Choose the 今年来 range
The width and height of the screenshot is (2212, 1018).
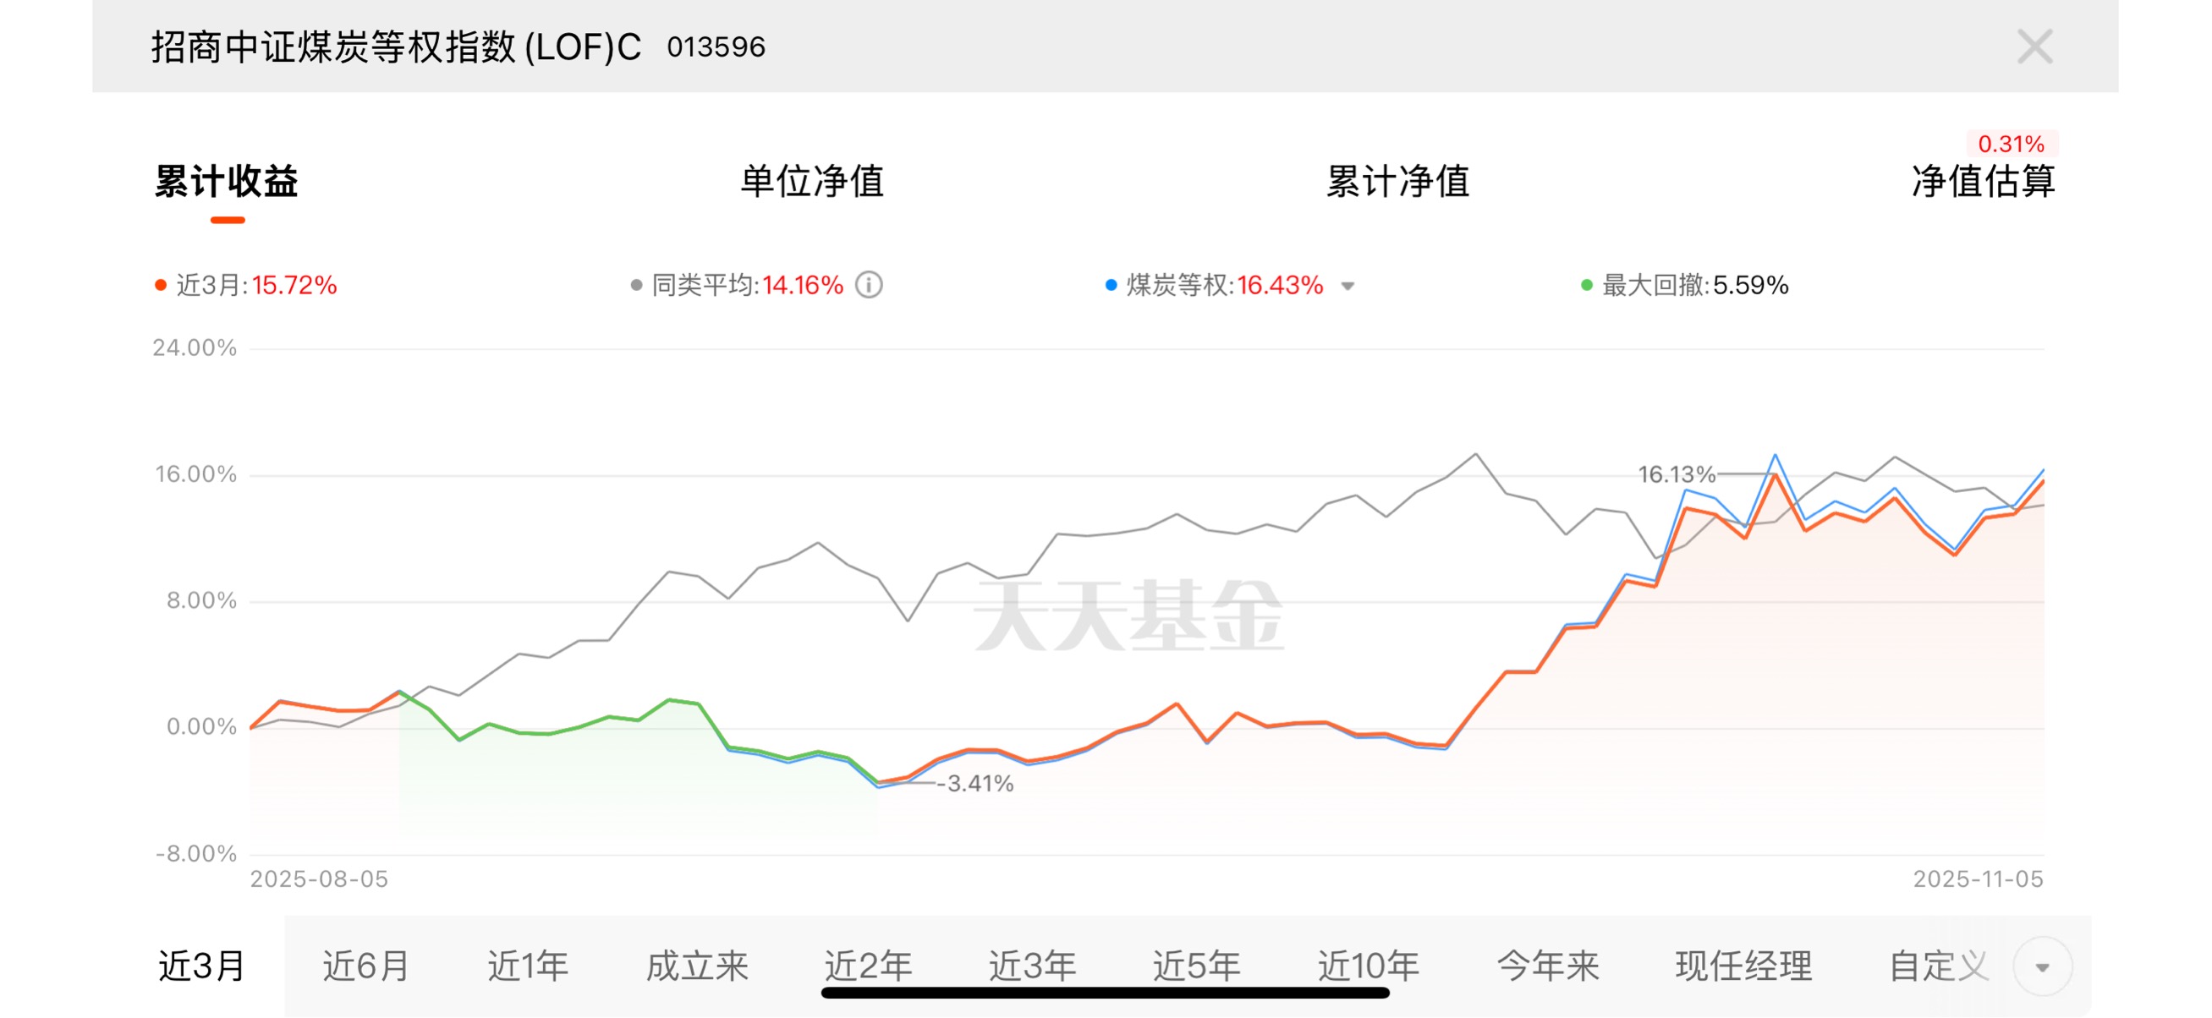tap(1547, 966)
